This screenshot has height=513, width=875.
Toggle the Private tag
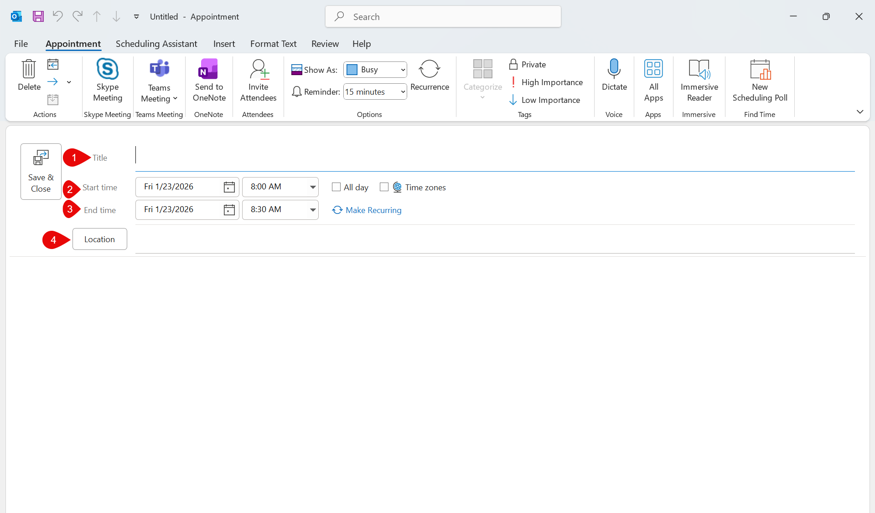click(x=528, y=65)
